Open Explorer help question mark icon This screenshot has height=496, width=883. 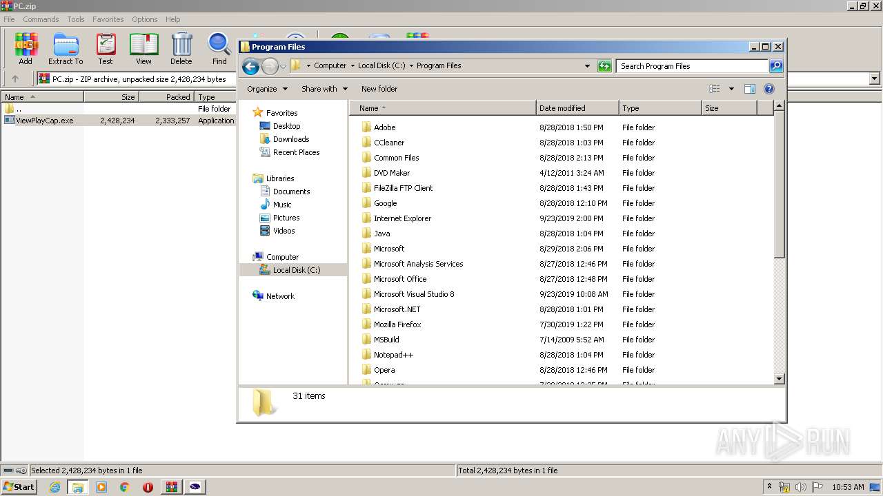[x=769, y=89]
